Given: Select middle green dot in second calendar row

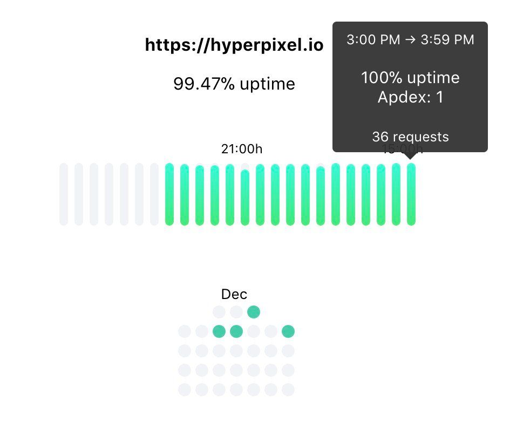Looking at the screenshot, I should [236, 331].
